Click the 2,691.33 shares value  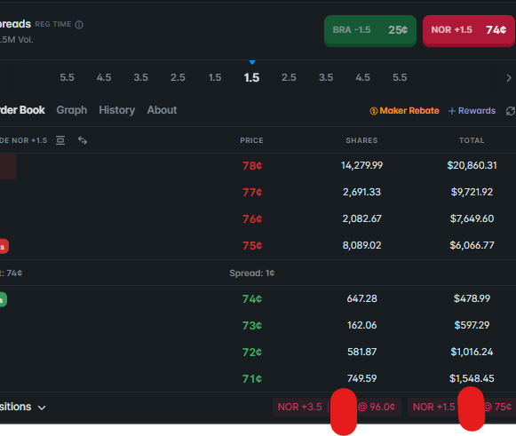tap(362, 192)
